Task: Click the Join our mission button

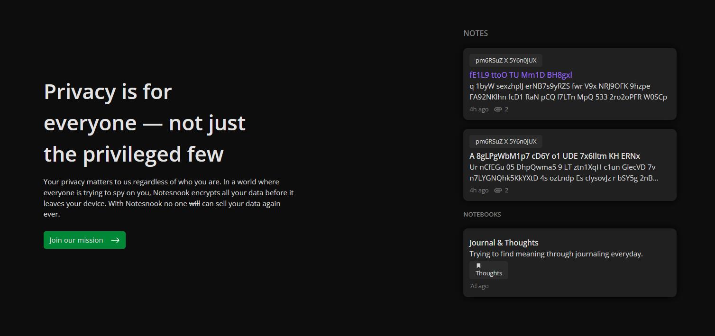Action: 84,240
